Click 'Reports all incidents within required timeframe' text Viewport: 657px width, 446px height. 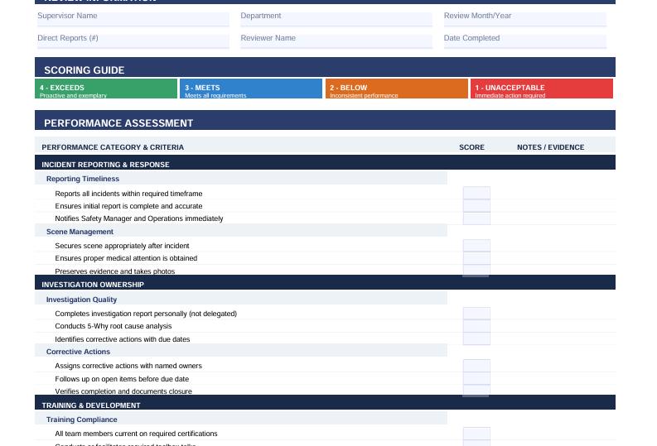(x=128, y=194)
